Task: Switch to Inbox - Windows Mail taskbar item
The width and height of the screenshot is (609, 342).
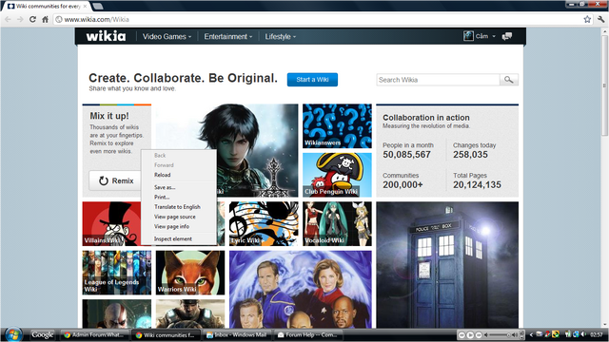Action: tap(237, 334)
